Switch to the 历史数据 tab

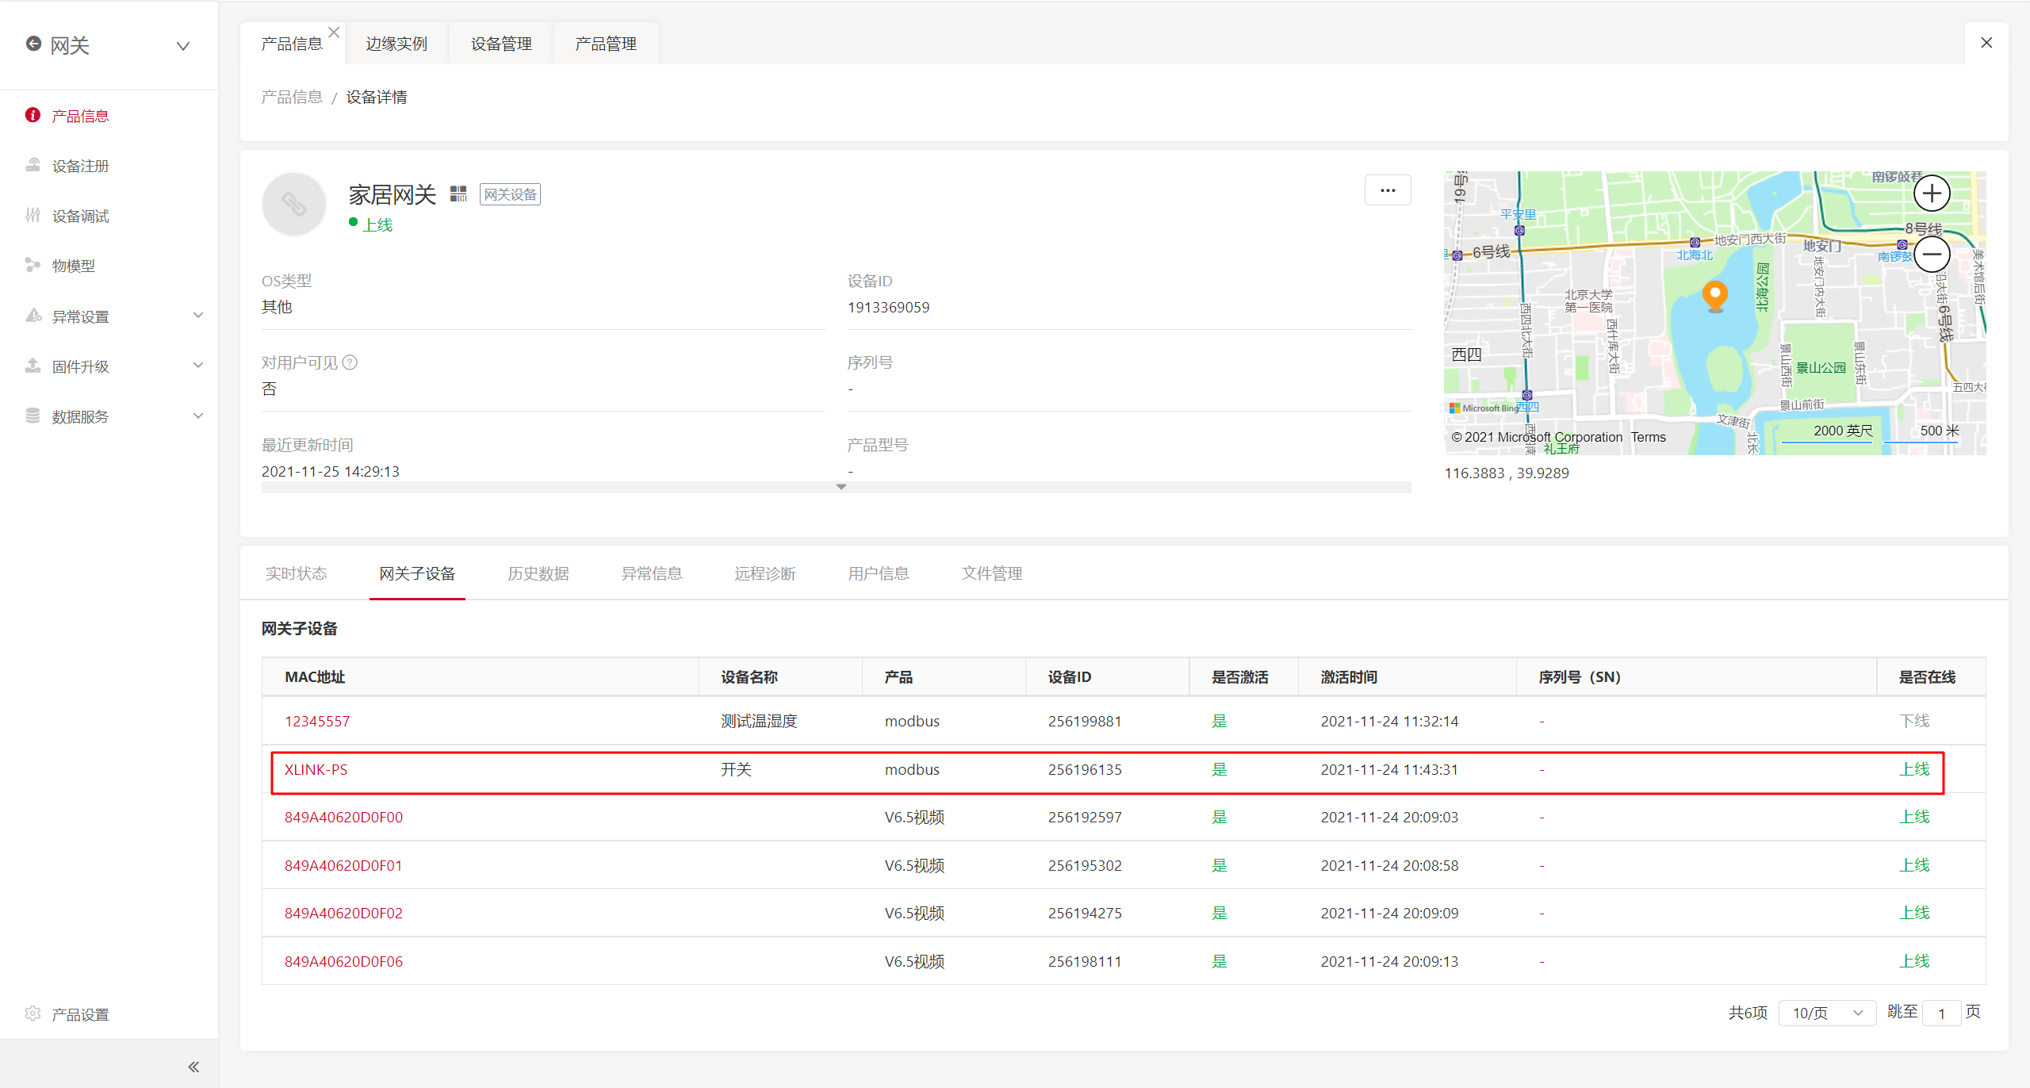point(538,573)
